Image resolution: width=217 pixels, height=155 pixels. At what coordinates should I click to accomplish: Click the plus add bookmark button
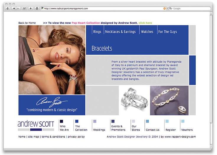(31, 9)
